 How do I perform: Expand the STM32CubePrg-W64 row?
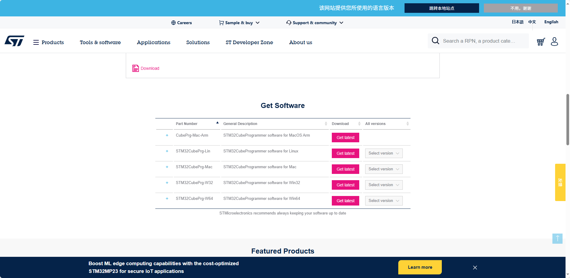[x=167, y=199]
